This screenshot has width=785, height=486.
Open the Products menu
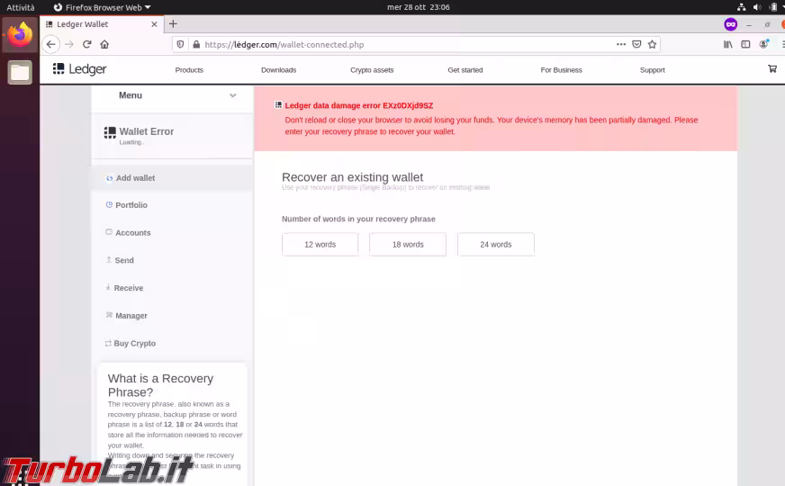(x=189, y=70)
